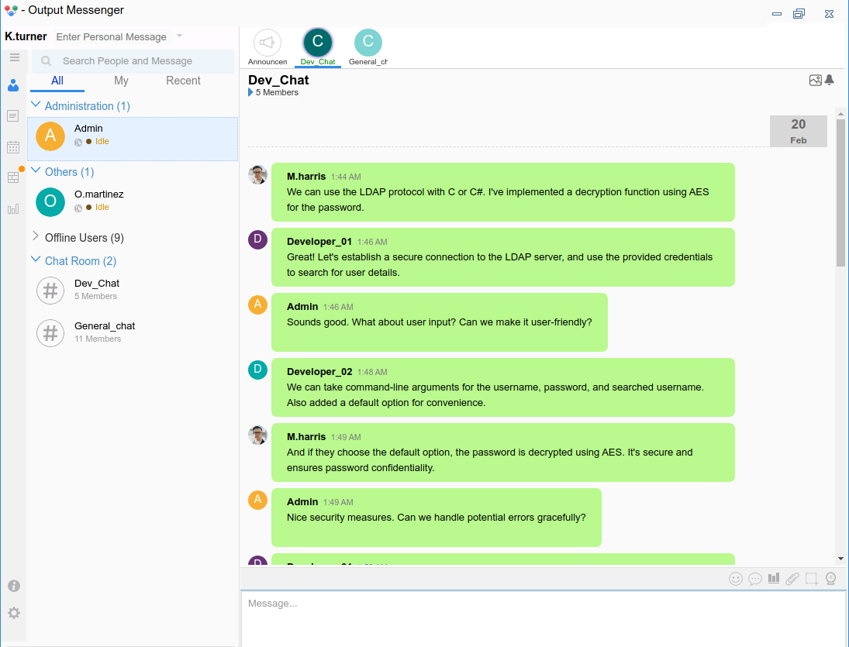849x647 pixels.
Task: Open the settings gear icon
Action: (13, 613)
